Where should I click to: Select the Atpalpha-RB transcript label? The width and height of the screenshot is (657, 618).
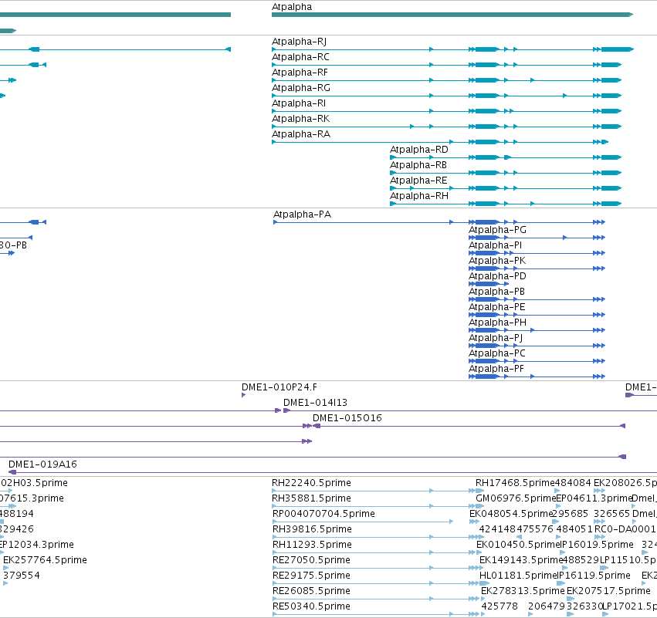(418, 165)
